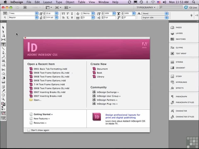The image size is (199, 149).
Task: Check the Don't show again box
Action: coord(29,130)
